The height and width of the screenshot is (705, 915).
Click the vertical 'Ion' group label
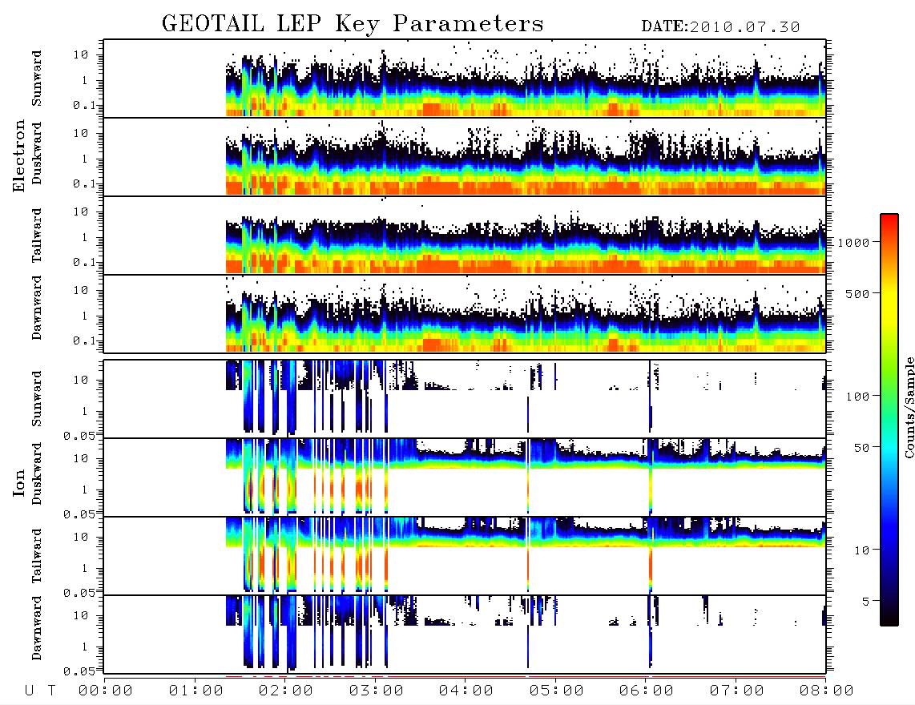pos(18,482)
